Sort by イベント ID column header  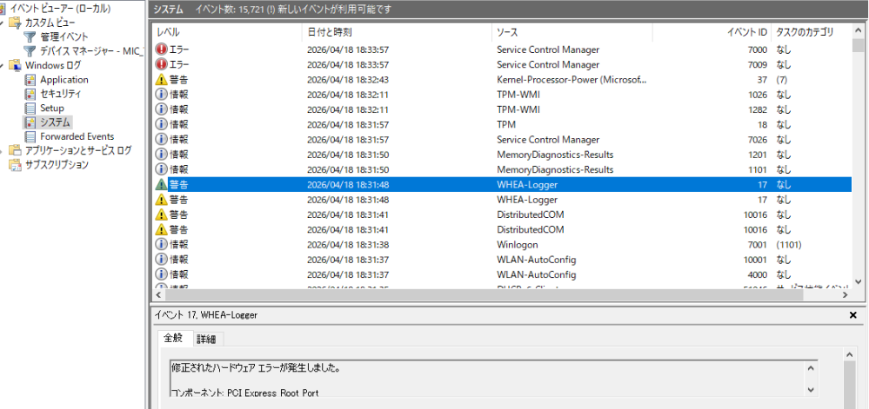pos(712,32)
